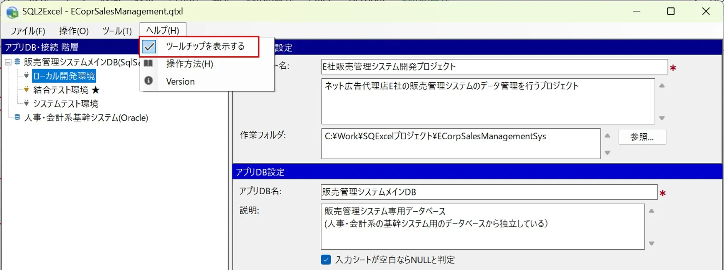Click the down arrow of the アプリDB 説明 scroll
Image resolution: width=724 pixels, height=270 pixels.
pyautogui.click(x=651, y=243)
